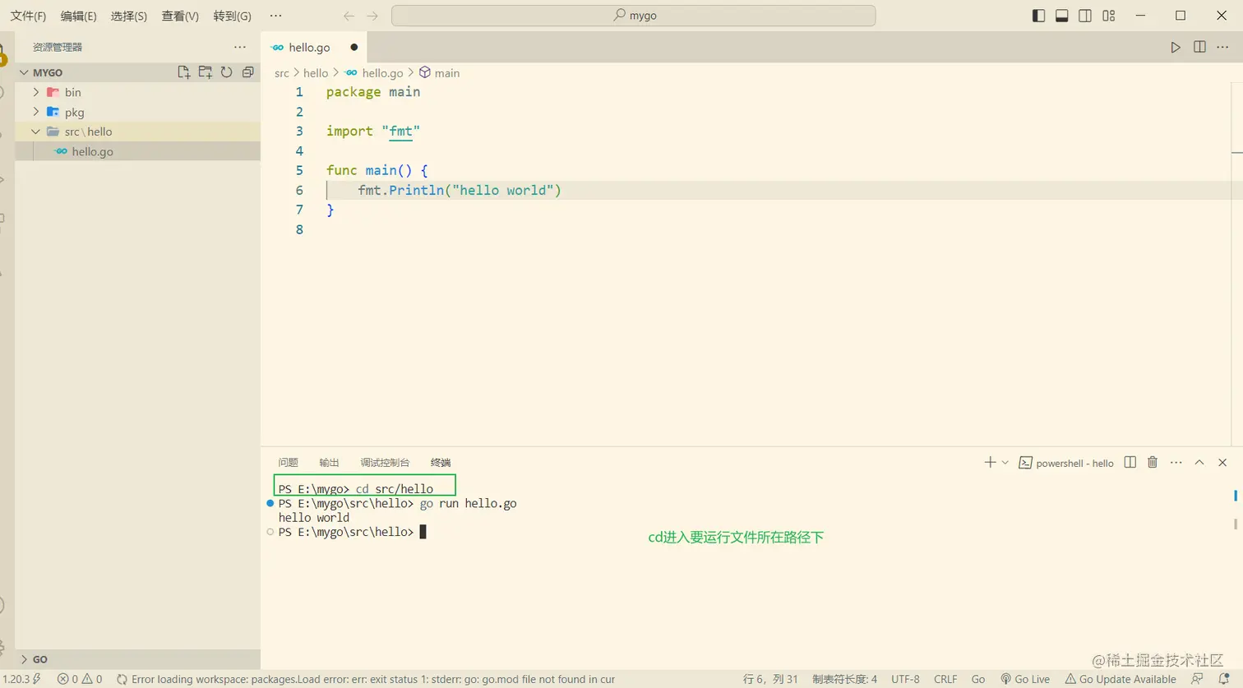The height and width of the screenshot is (688, 1243).
Task: Go forward with the right arrow
Action: click(372, 16)
